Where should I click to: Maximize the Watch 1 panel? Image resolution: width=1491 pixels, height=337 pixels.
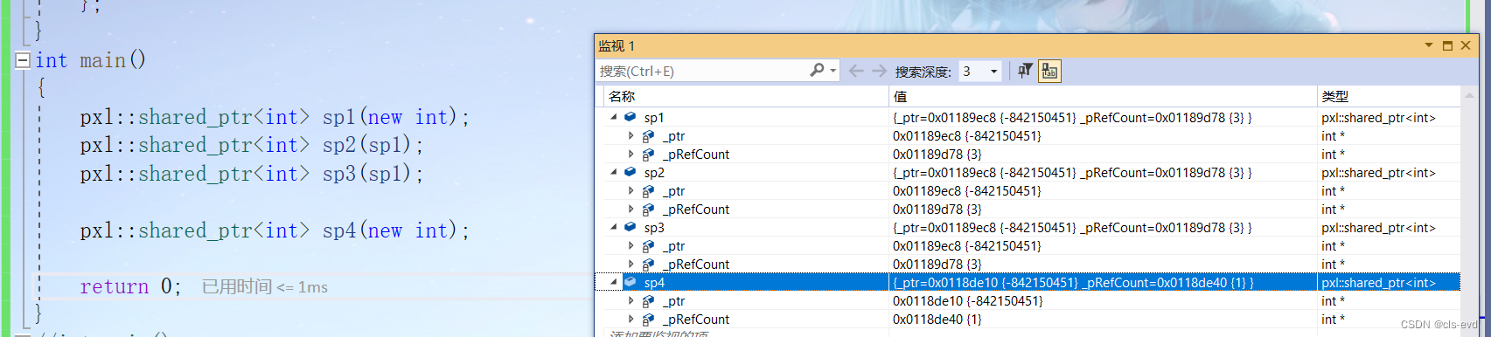1447,45
